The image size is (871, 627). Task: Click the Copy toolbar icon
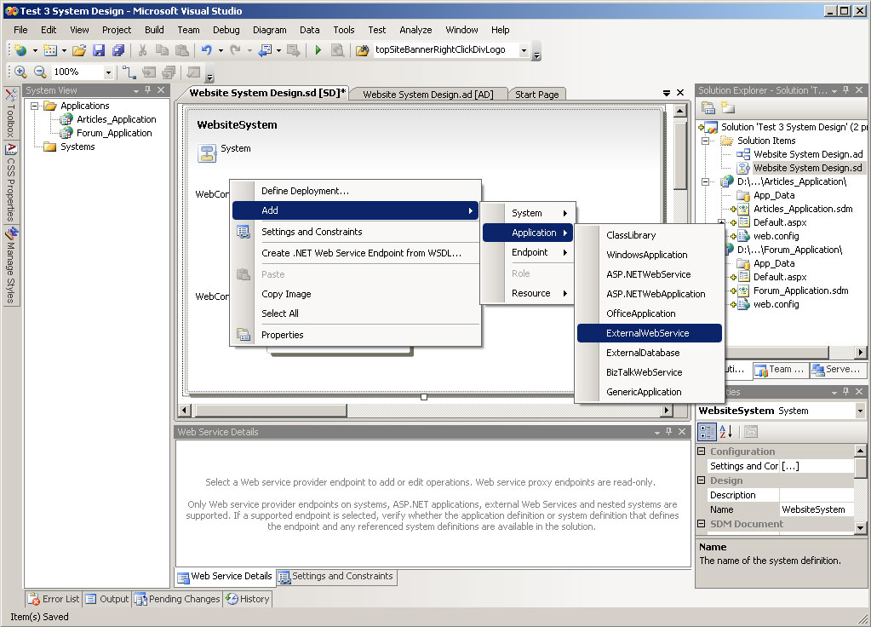tap(162, 50)
